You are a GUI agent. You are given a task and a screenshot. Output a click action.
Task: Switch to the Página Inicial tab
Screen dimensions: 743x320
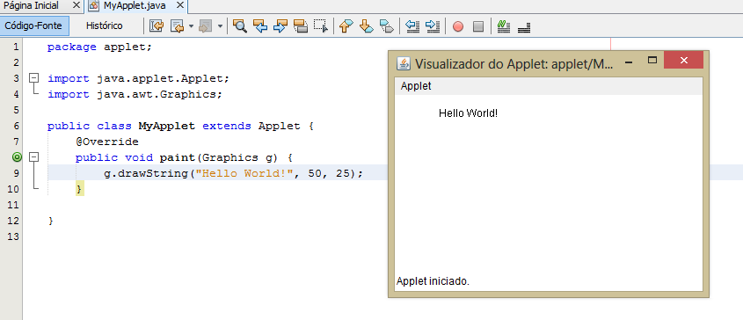click(32, 5)
